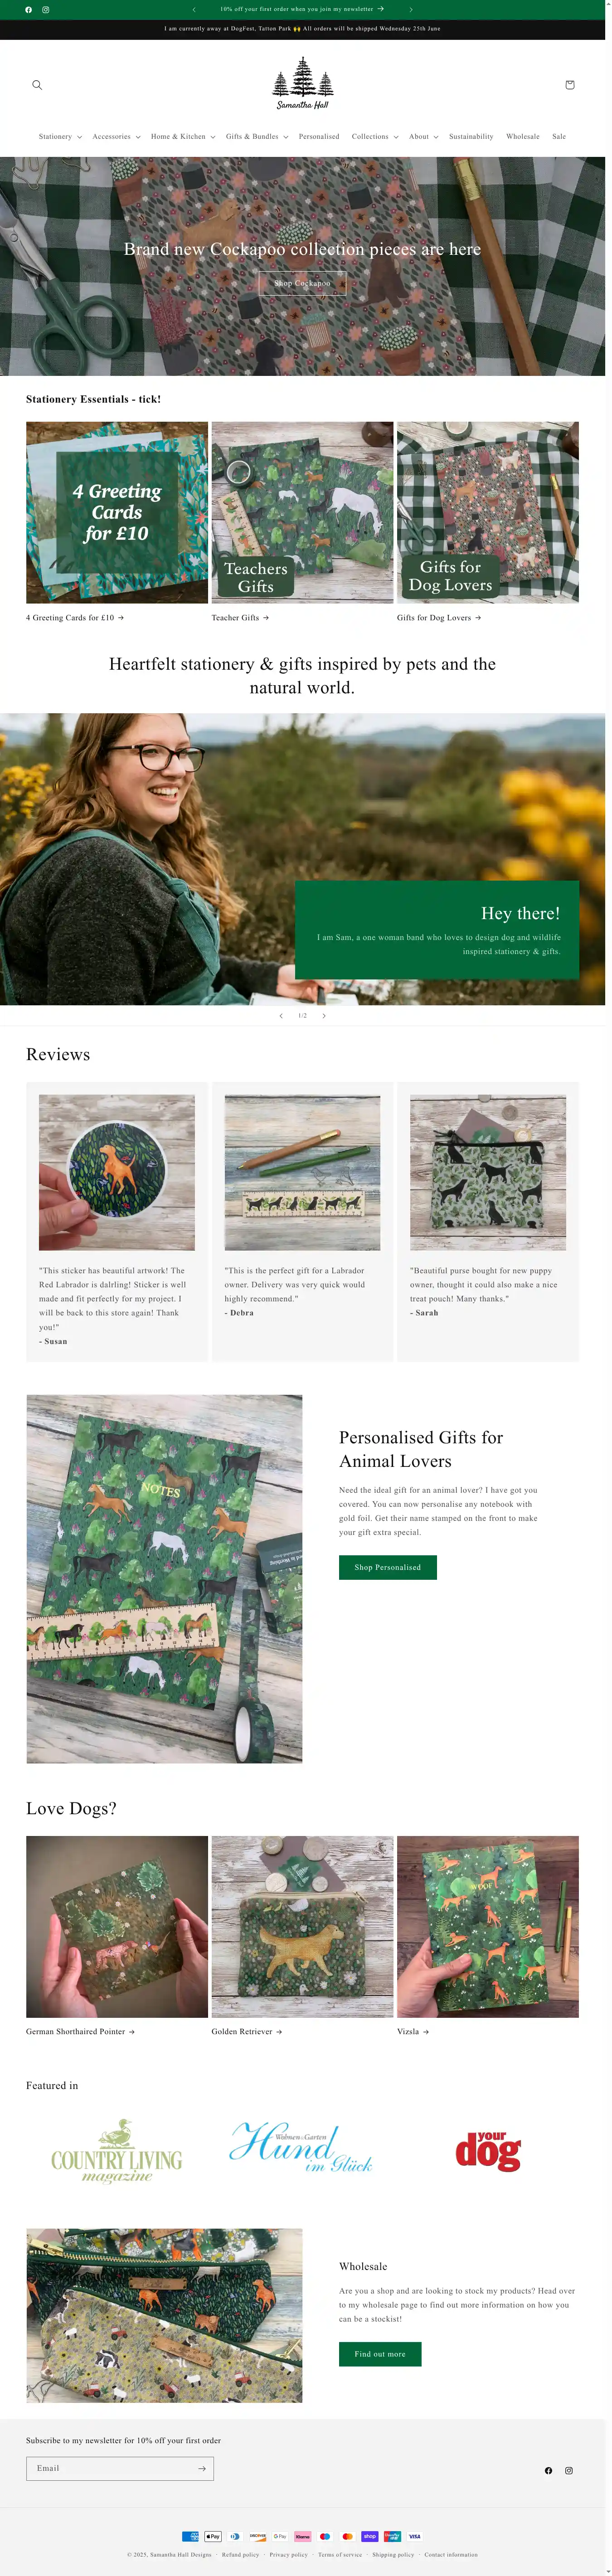Open Instagram icon in footer
This screenshot has height=2576, width=612.
tap(569, 2470)
